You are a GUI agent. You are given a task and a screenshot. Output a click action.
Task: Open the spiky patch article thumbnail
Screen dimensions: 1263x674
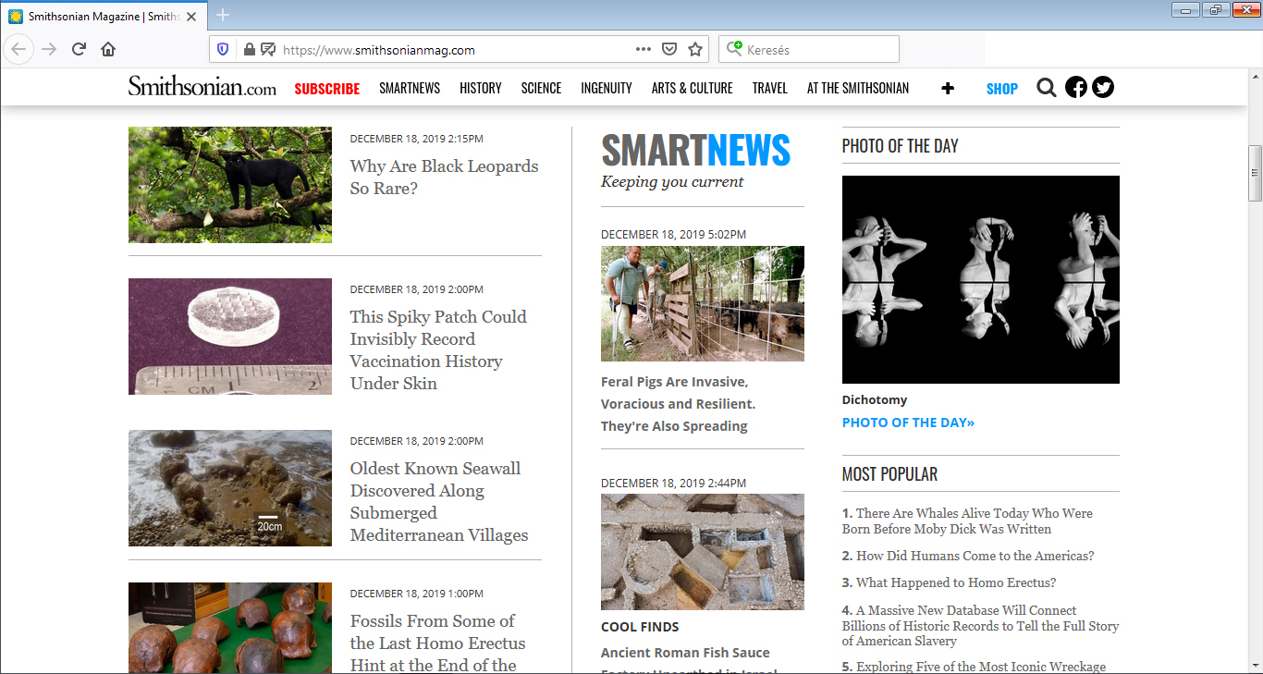[x=230, y=337]
